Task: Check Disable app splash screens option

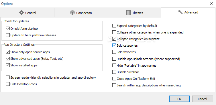Action: (x=114, y=59)
